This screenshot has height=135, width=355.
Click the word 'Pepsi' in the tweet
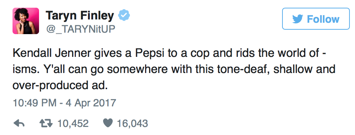[x=150, y=53]
